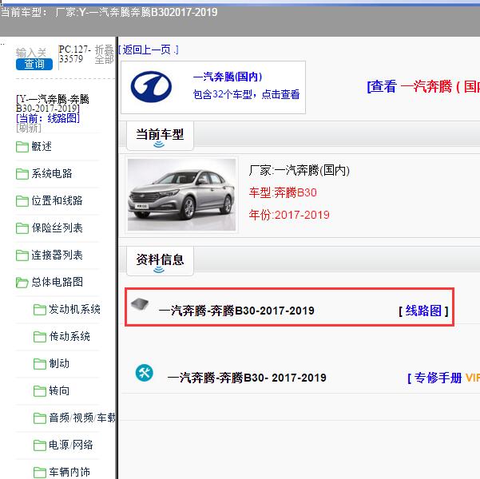Click the gray wiring diagram item icon
The image size is (480, 479).
(x=140, y=305)
